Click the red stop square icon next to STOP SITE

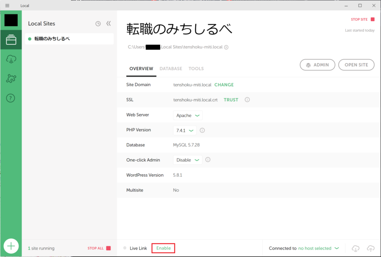coord(373,19)
